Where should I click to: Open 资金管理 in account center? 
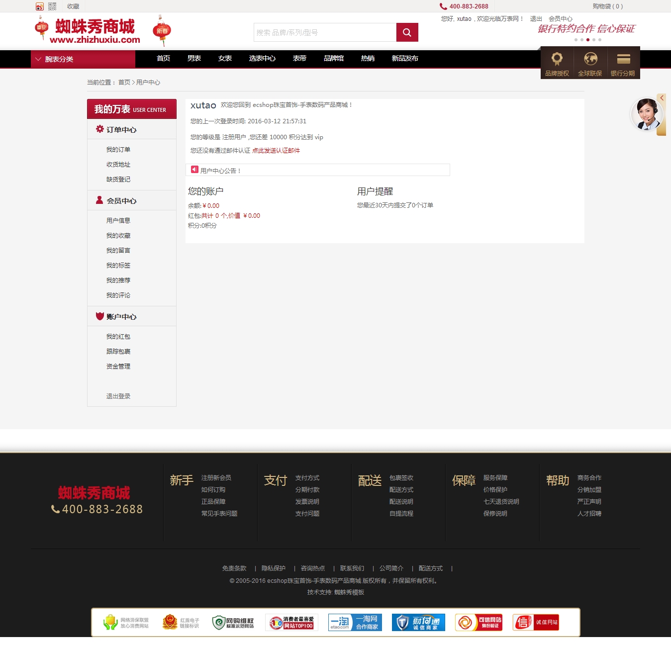118,367
